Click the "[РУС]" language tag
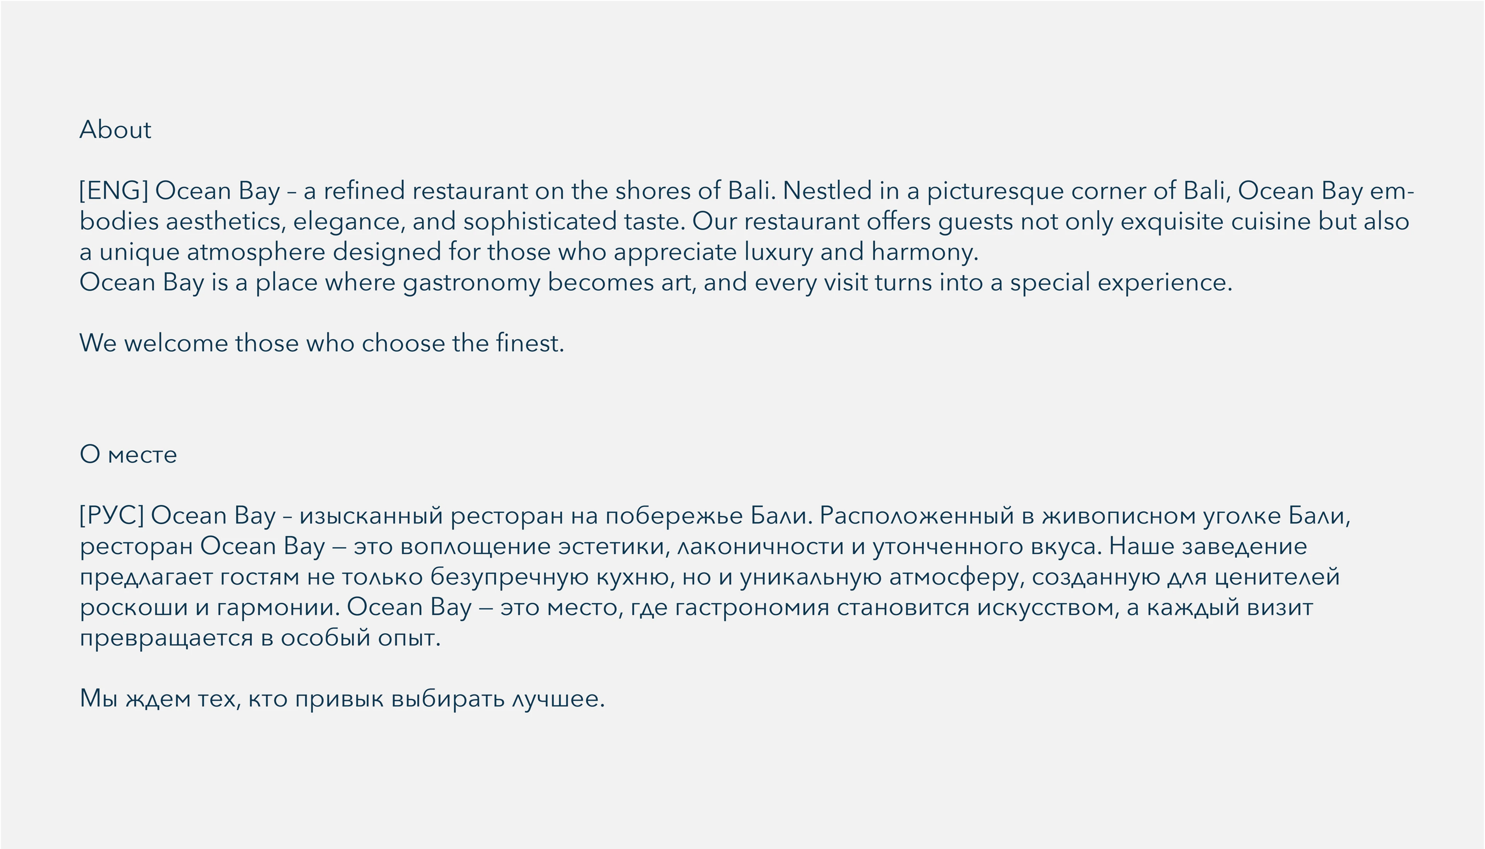 point(111,516)
